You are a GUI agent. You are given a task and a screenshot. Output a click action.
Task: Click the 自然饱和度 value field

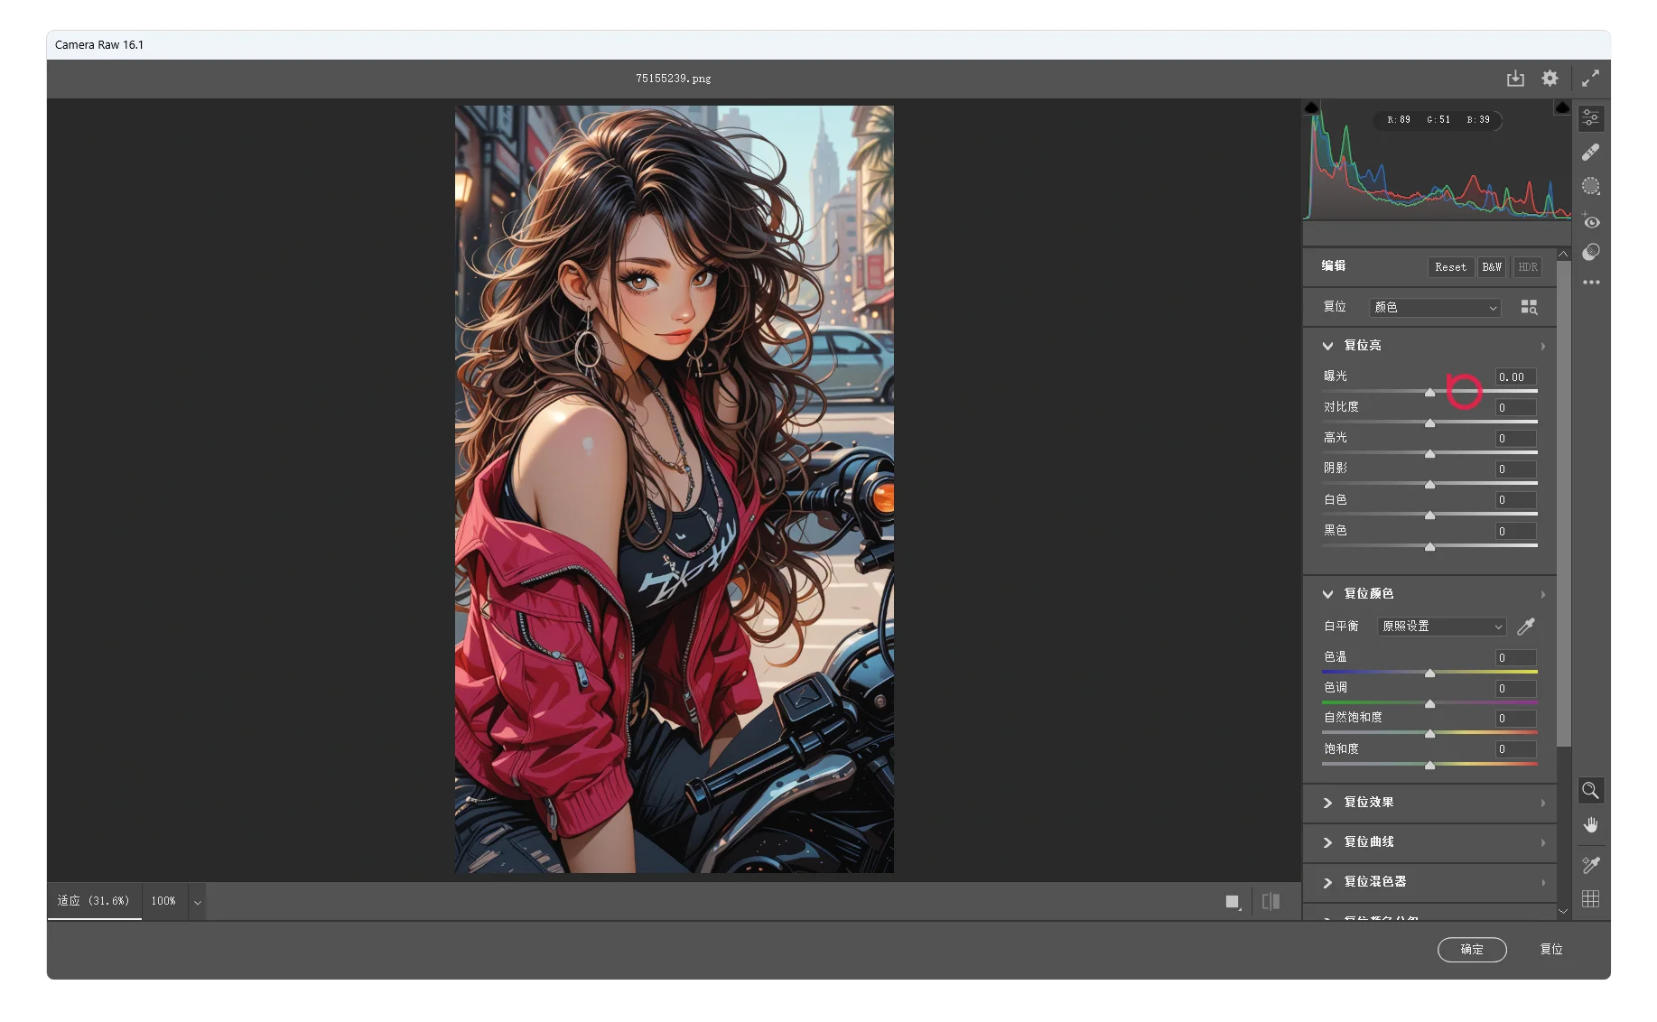1515,719
